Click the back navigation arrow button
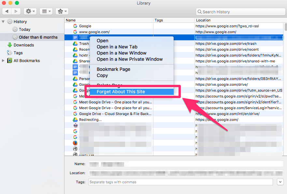This screenshot has width=287, height=194. (x=7, y=11)
